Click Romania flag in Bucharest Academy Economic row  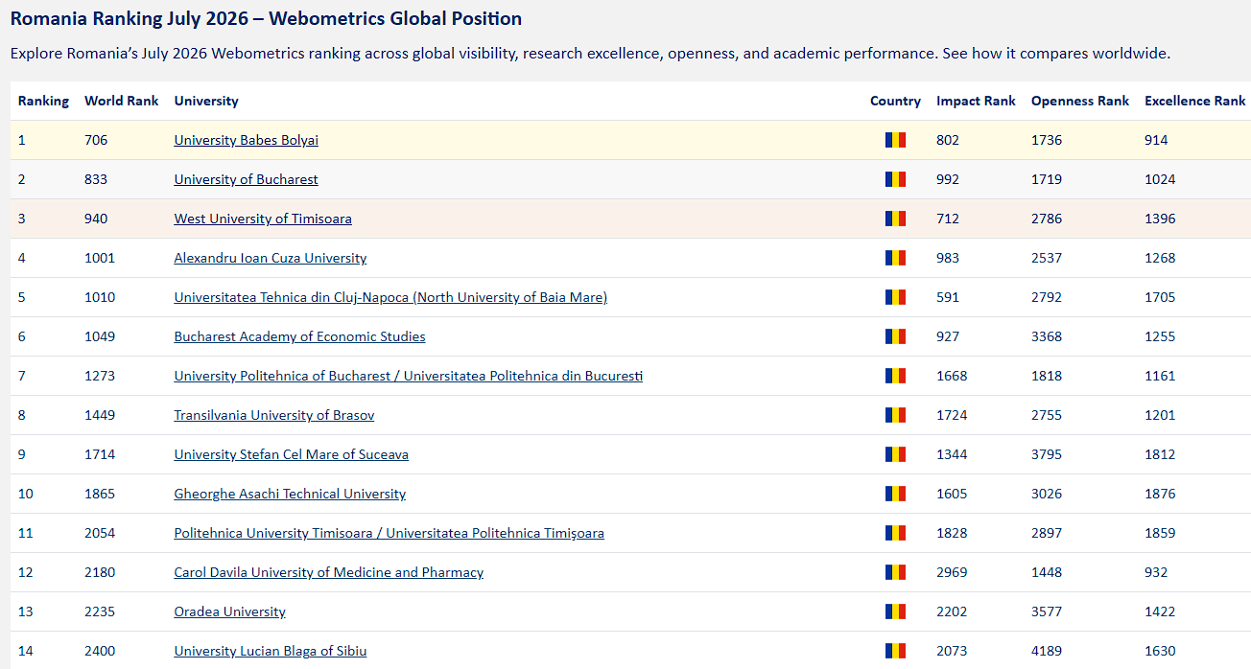click(x=895, y=336)
